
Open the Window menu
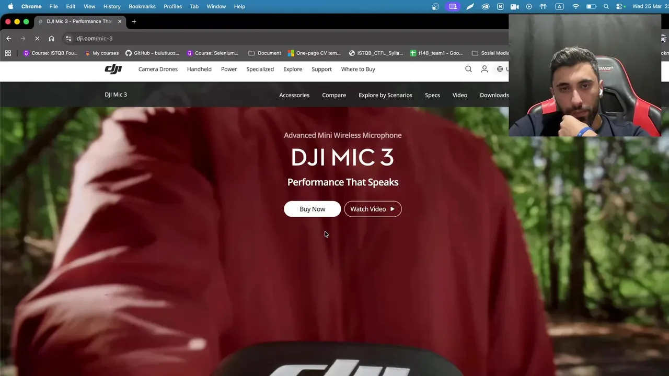(x=216, y=6)
